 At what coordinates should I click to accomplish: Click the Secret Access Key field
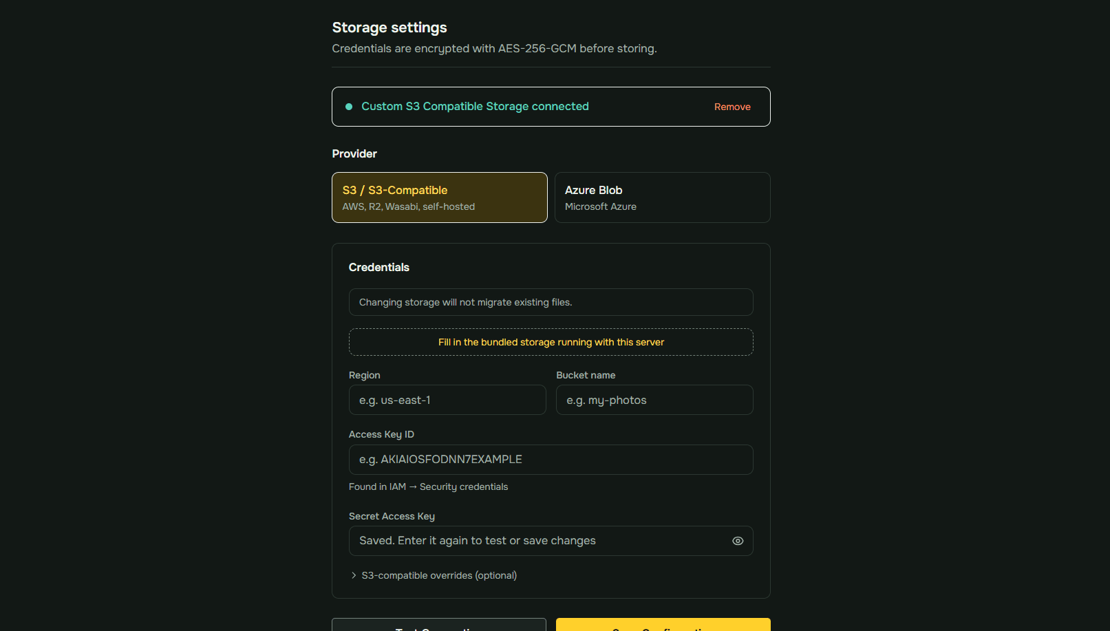coord(551,541)
